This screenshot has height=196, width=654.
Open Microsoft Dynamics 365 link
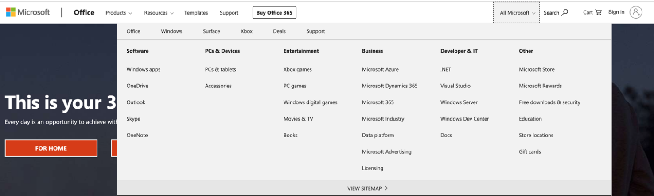(x=390, y=86)
